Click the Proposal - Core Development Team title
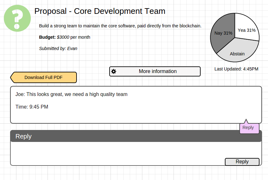The image size is (268, 180). (100, 11)
